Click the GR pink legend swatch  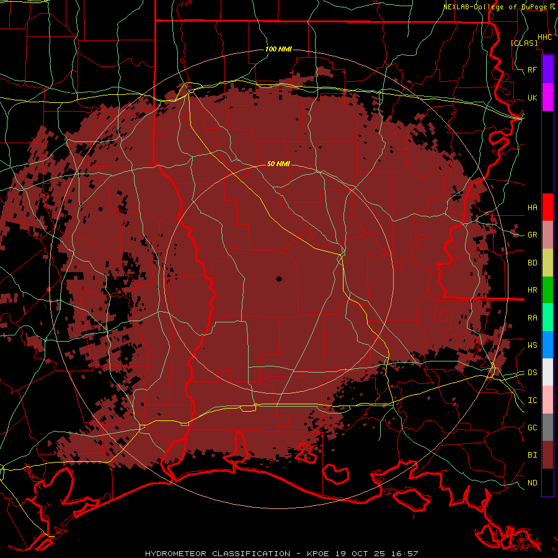547,234
